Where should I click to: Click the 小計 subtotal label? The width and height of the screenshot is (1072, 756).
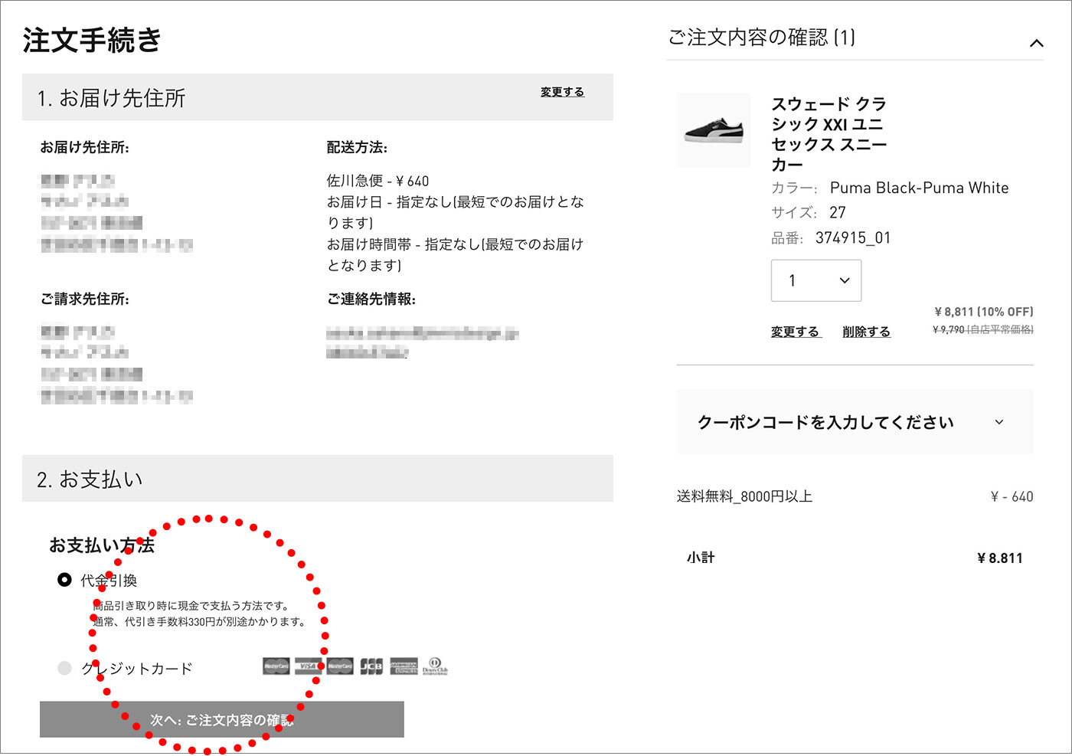click(x=701, y=558)
